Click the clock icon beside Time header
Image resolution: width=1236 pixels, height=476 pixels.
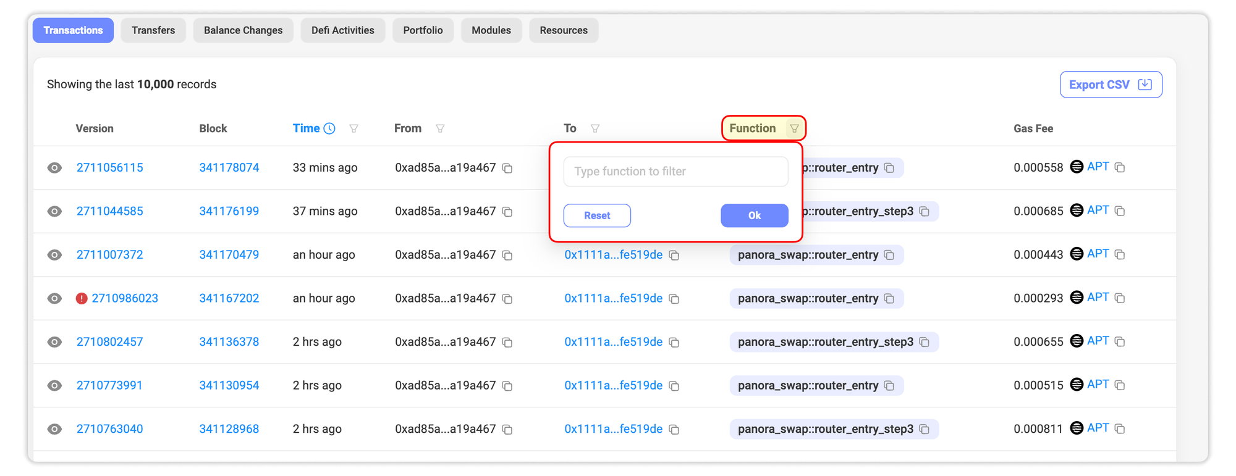click(x=330, y=128)
